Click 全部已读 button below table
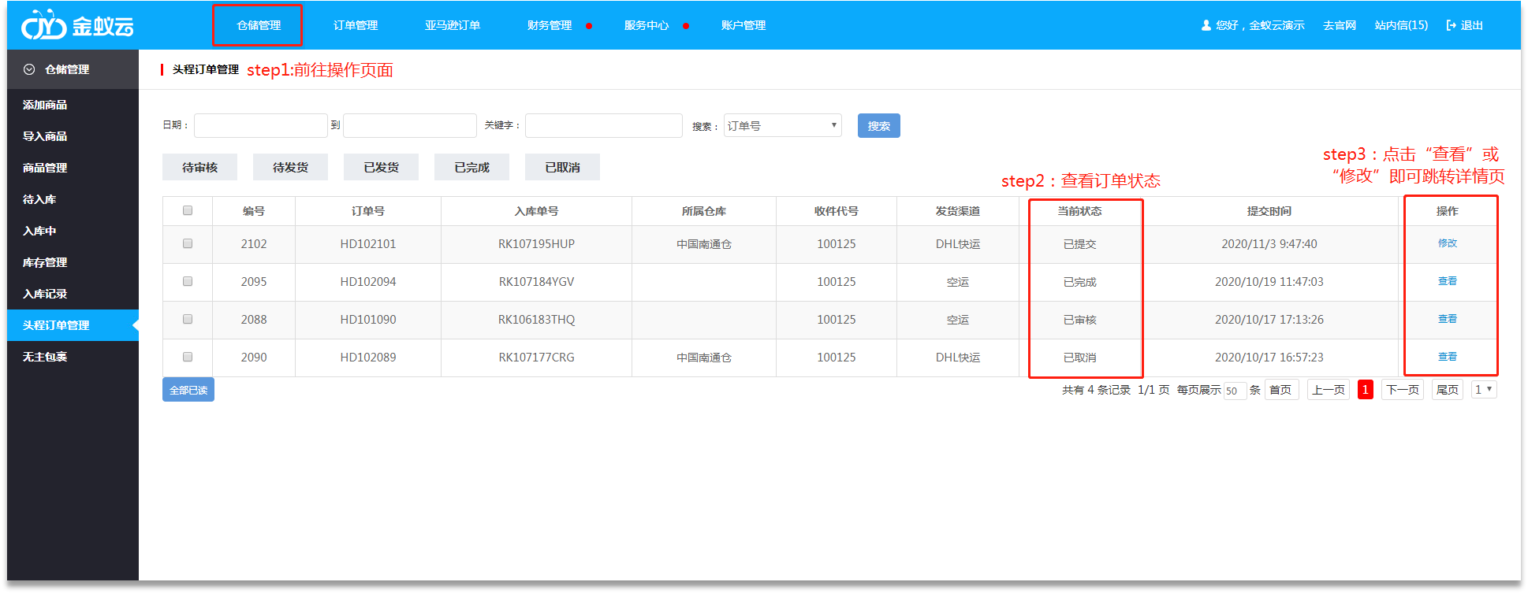The width and height of the screenshot is (1528, 593). (x=188, y=390)
